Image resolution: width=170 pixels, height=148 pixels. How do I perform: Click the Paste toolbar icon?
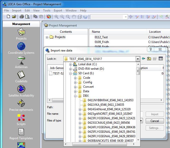(x=41, y=16)
